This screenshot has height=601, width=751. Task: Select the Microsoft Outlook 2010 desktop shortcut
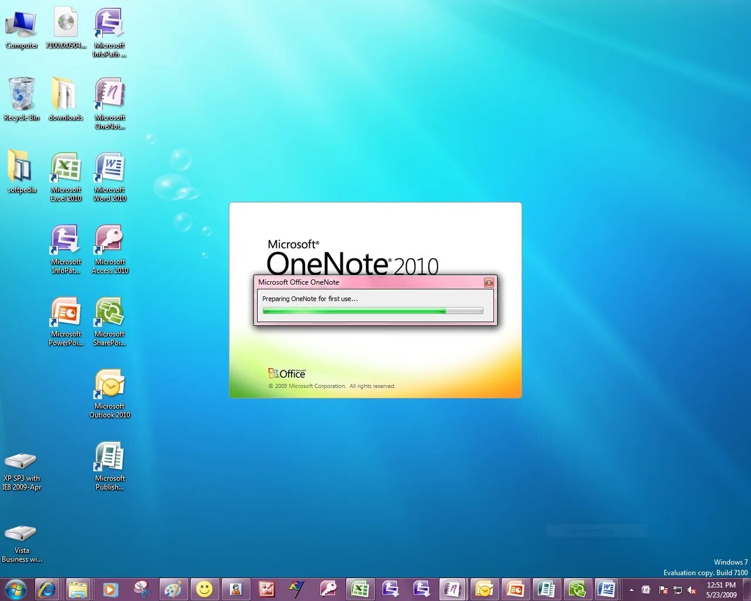[x=110, y=393]
